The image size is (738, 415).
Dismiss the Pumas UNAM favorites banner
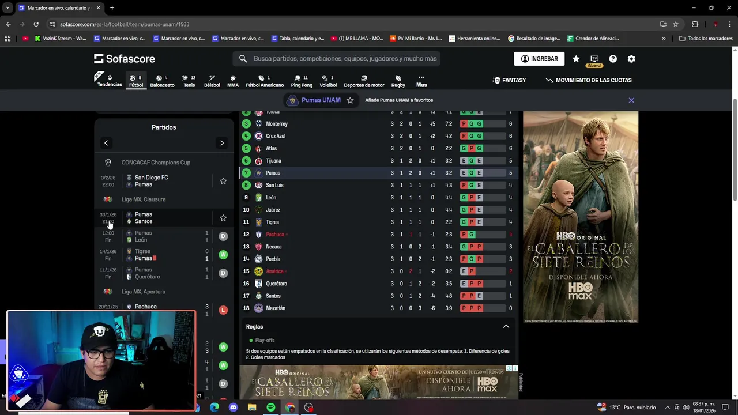631,100
